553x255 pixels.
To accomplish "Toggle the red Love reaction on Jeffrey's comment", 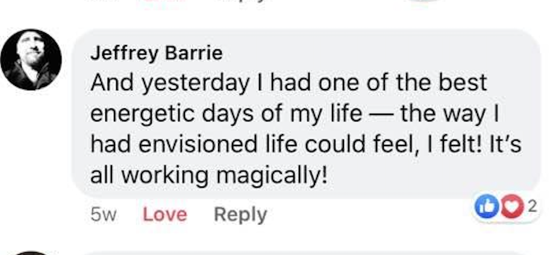I will point(164,215).
